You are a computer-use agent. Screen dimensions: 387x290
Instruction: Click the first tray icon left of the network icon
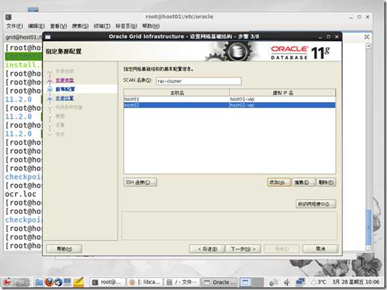tap(274, 282)
